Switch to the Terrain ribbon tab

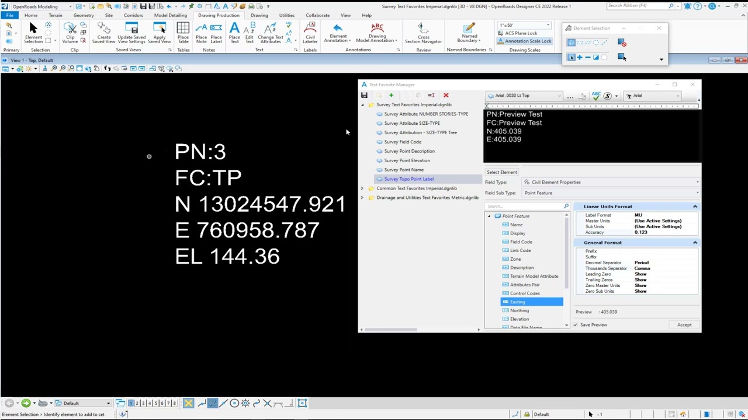click(56, 15)
